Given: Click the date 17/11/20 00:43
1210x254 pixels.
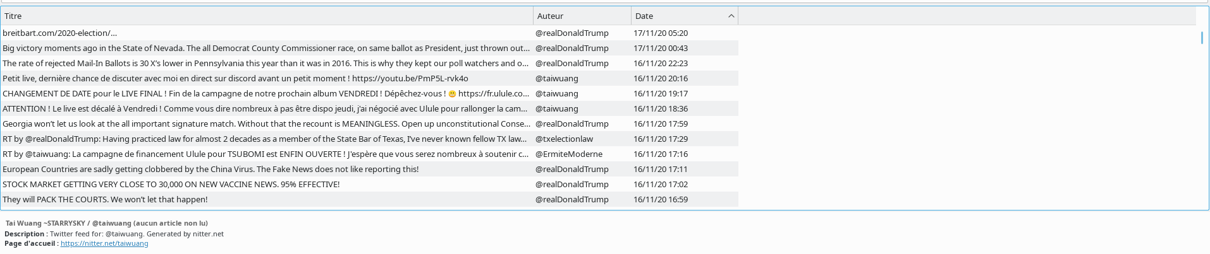Looking at the screenshot, I should (x=661, y=48).
